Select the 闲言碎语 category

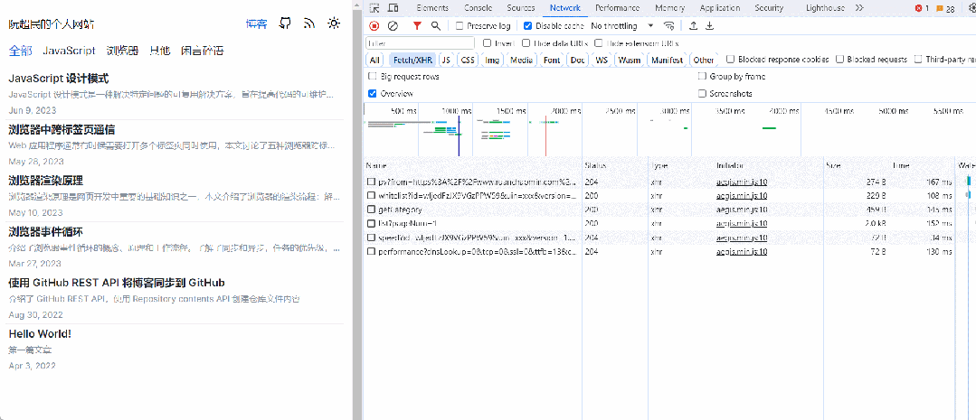coord(203,51)
